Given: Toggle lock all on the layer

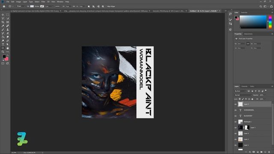Looking at the screenshot, I should coord(252,99).
